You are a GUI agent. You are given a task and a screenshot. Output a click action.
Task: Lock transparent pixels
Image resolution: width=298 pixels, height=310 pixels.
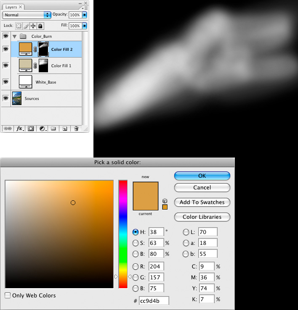[x=19, y=26]
